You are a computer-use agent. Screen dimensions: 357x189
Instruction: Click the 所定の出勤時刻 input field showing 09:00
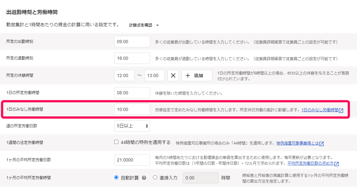pyautogui.click(x=132, y=42)
